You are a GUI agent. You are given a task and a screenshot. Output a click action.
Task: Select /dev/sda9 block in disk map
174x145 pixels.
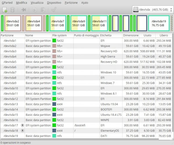pos(79,23)
